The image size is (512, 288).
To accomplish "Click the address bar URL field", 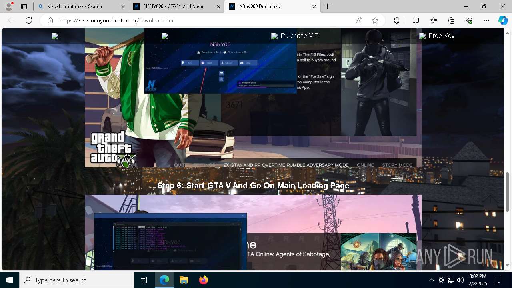I will tap(204, 20).
